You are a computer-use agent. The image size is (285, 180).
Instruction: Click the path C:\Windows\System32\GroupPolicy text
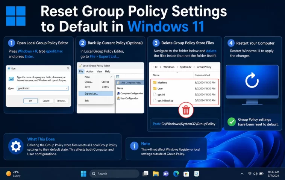click(x=188, y=124)
